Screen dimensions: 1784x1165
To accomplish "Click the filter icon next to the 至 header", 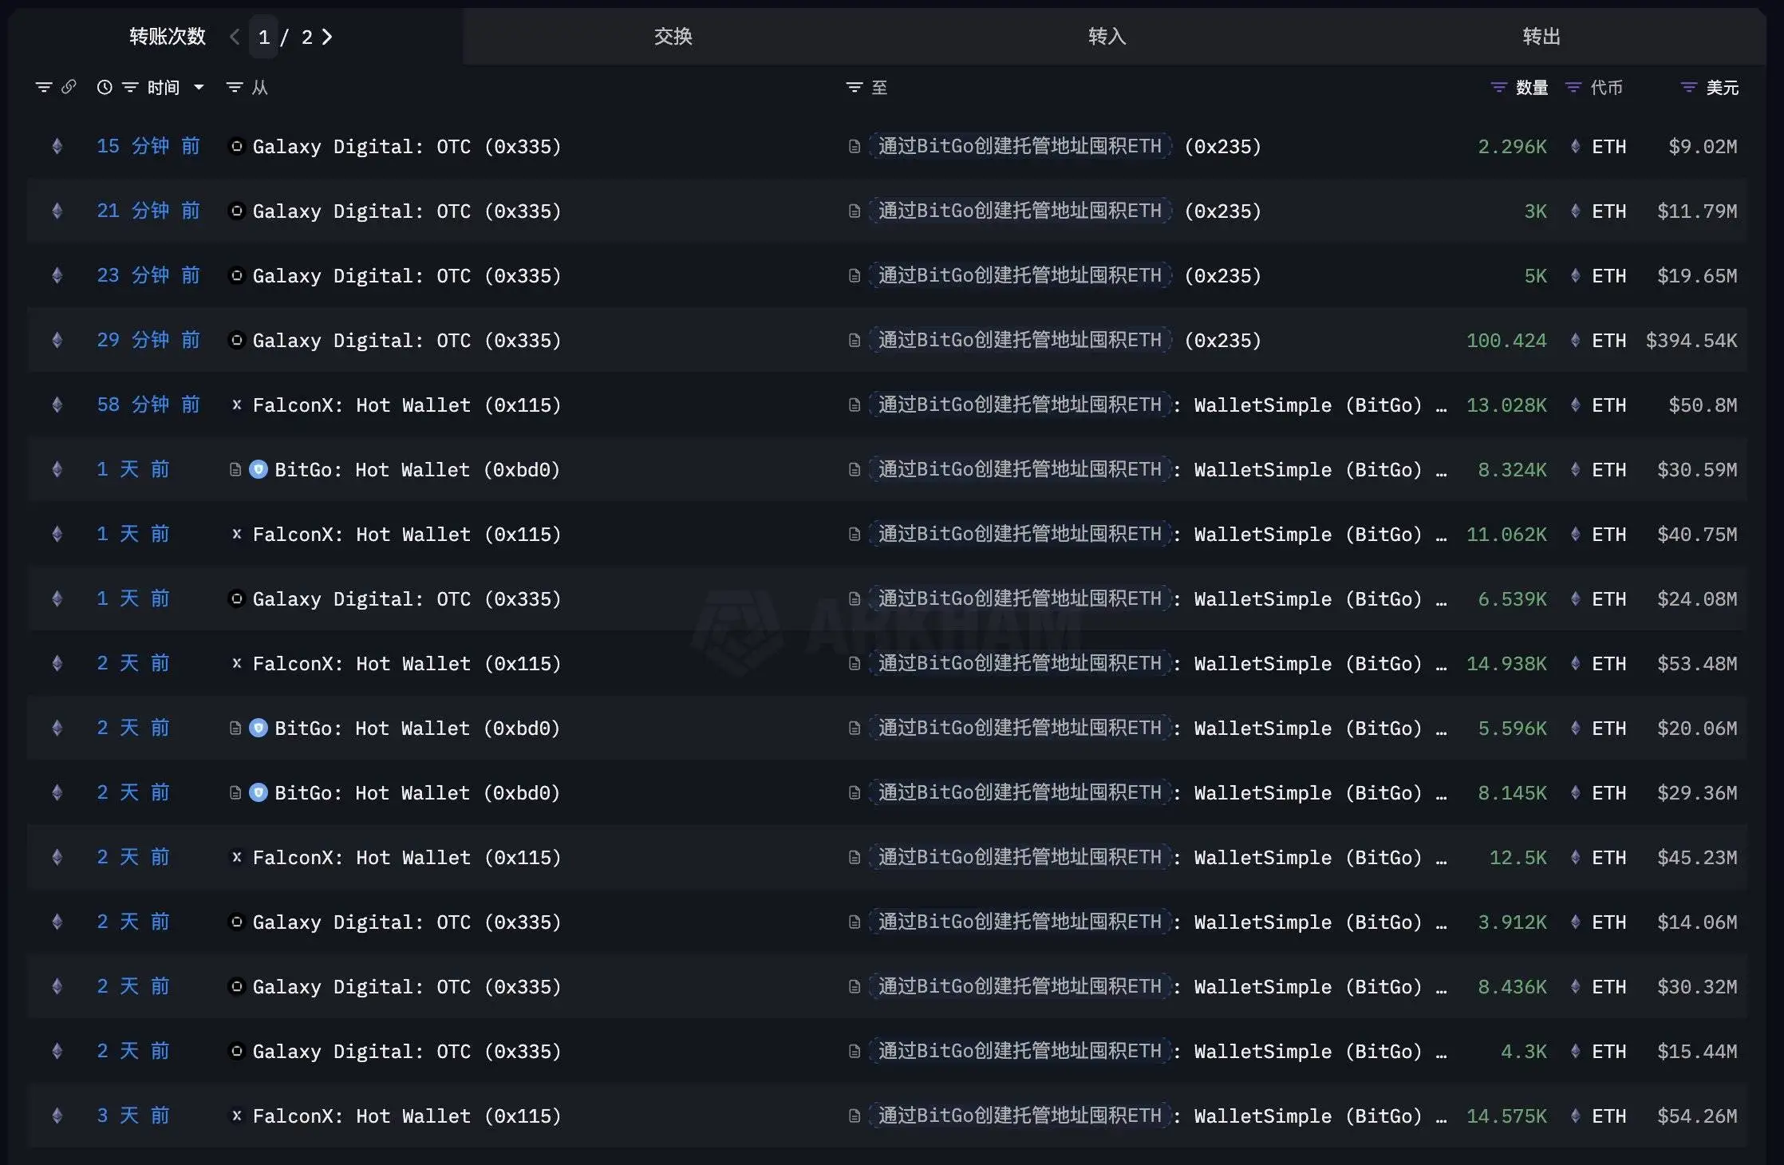I will tap(852, 88).
